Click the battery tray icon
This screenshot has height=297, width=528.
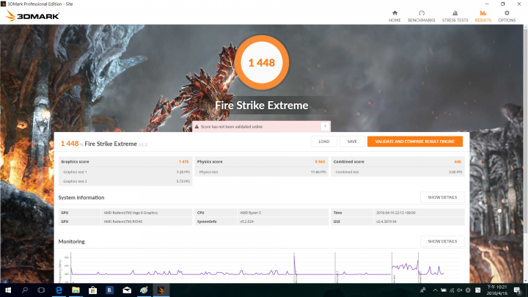pyautogui.click(x=444, y=290)
